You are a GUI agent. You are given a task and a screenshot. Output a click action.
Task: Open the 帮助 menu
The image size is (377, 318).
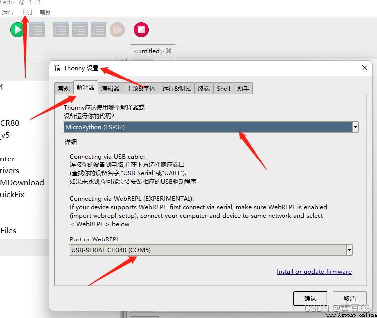(46, 12)
